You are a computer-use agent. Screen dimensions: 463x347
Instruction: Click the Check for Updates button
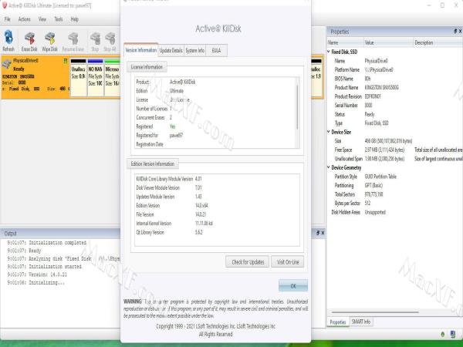point(248,261)
